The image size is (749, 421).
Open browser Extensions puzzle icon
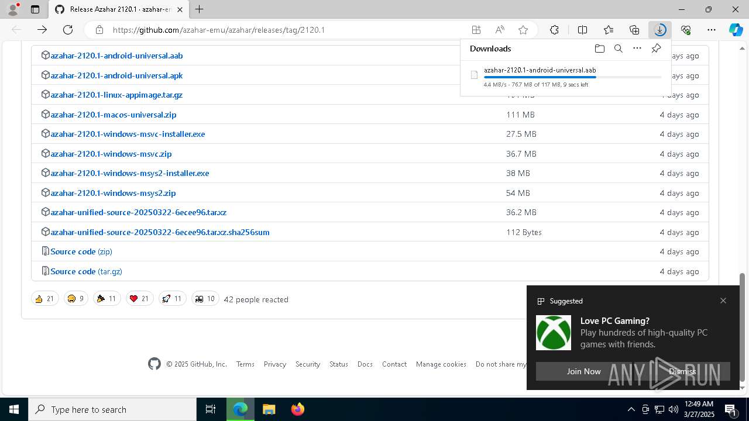coord(554,30)
